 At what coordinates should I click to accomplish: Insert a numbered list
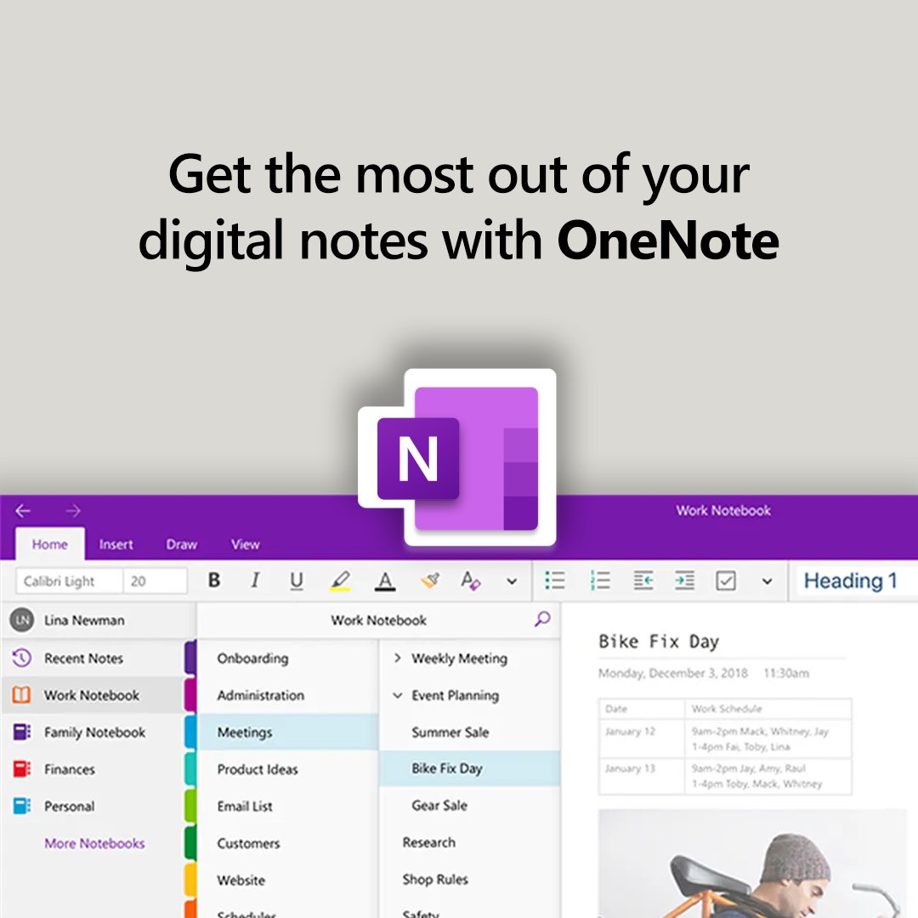pyautogui.click(x=600, y=581)
